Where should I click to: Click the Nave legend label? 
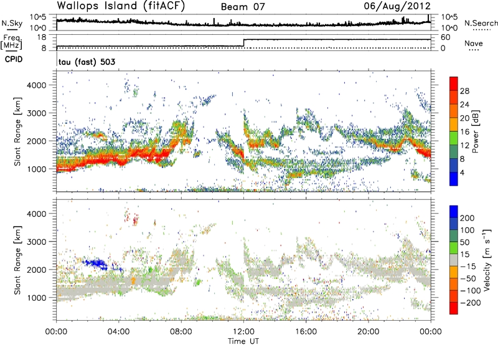click(474, 43)
